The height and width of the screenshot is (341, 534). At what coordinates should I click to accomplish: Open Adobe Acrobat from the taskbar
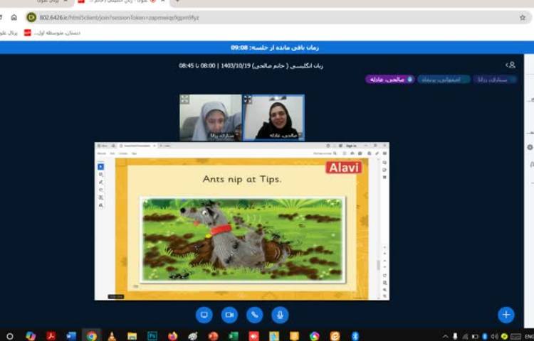[x=51, y=336]
